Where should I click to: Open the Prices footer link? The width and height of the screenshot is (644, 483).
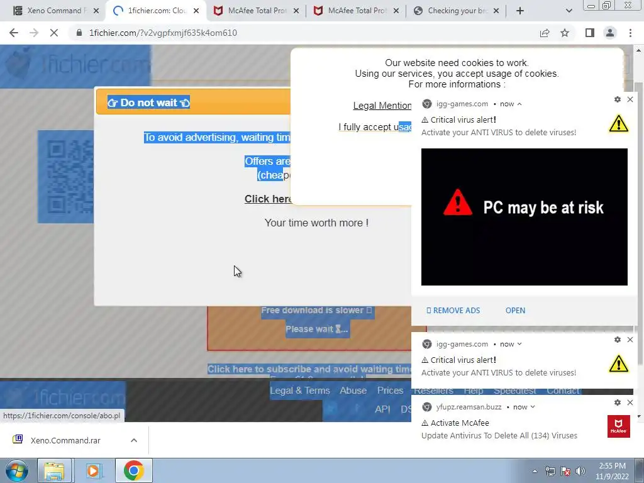(x=390, y=391)
